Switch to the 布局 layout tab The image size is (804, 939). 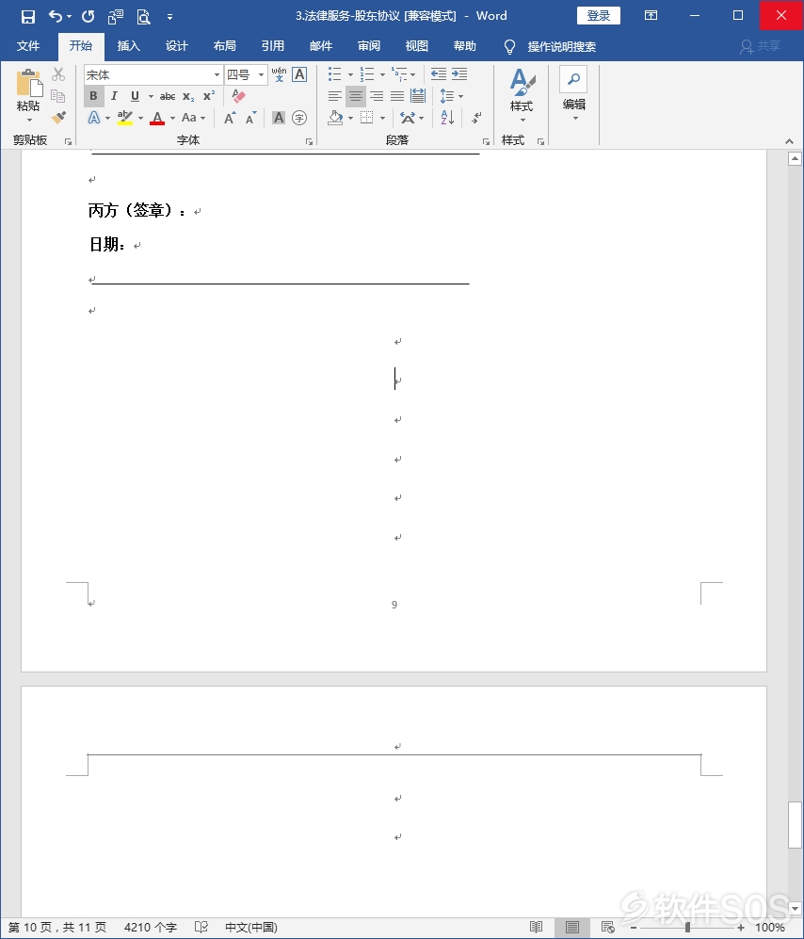224,46
